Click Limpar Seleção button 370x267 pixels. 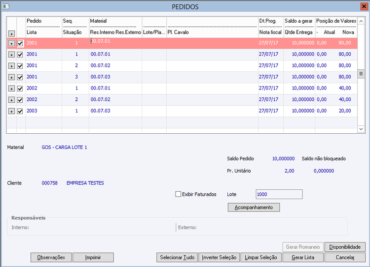[261, 257]
